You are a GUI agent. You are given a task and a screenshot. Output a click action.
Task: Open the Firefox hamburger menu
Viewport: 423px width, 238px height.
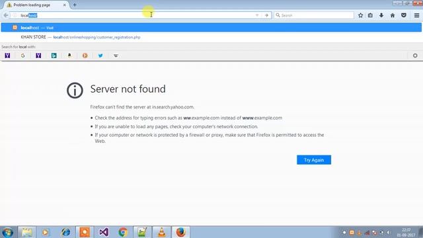pyautogui.click(x=416, y=15)
